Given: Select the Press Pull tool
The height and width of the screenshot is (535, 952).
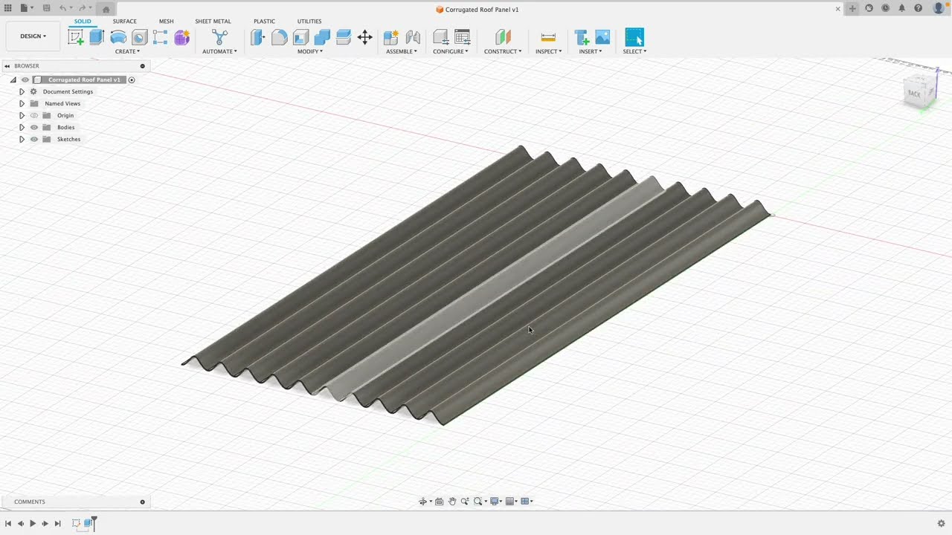Looking at the screenshot, I should (257, 37).
